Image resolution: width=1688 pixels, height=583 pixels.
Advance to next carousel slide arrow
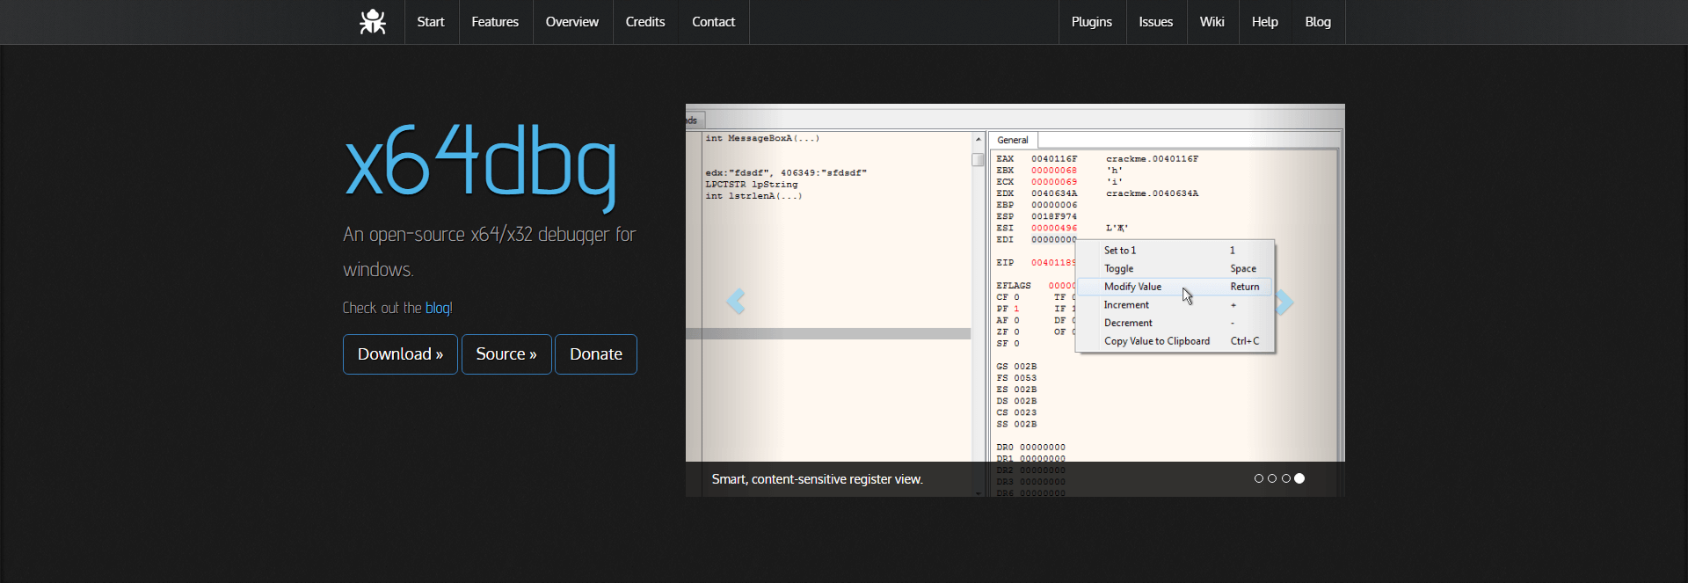point(1284,302)
